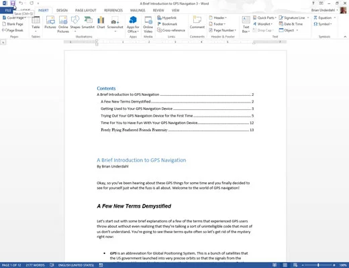This screenshot has width=349, height=268.
Task: Insert Pictures from file
Action: (x=50, y=22)
